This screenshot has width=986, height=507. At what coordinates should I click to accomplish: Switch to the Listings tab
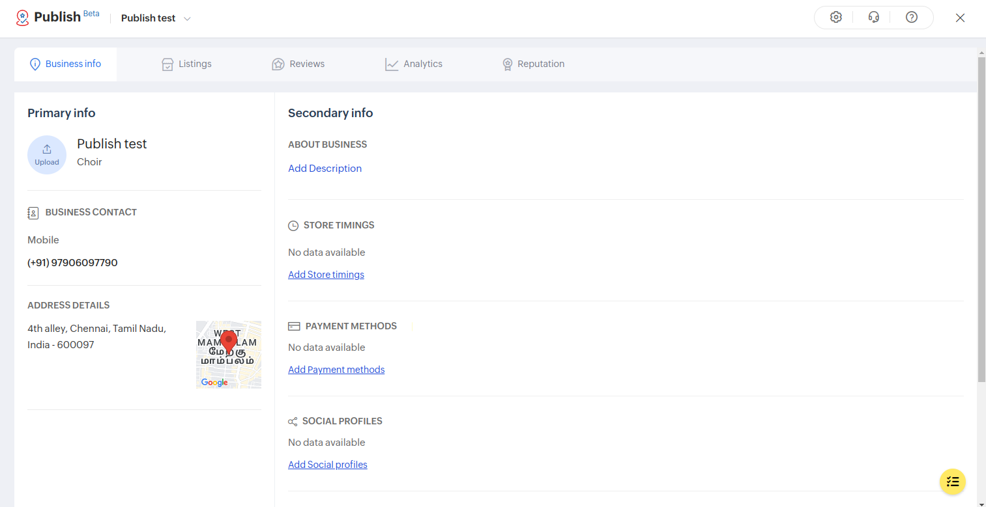[x=187, y=64]
